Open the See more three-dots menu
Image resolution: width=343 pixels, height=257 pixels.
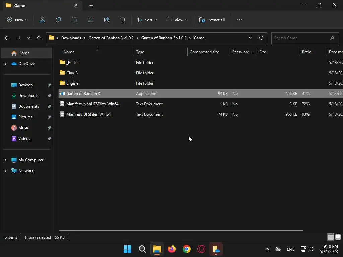[x=239, y=20]
